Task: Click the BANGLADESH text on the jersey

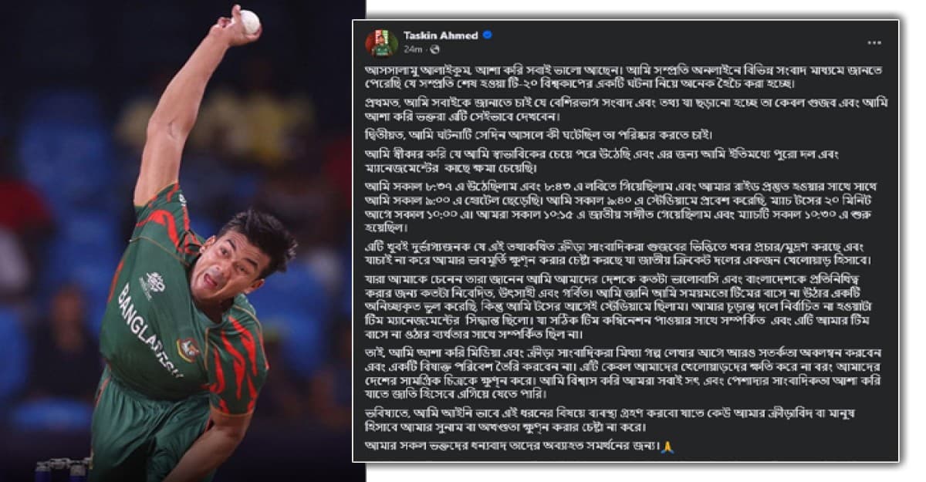Action: 150,332
